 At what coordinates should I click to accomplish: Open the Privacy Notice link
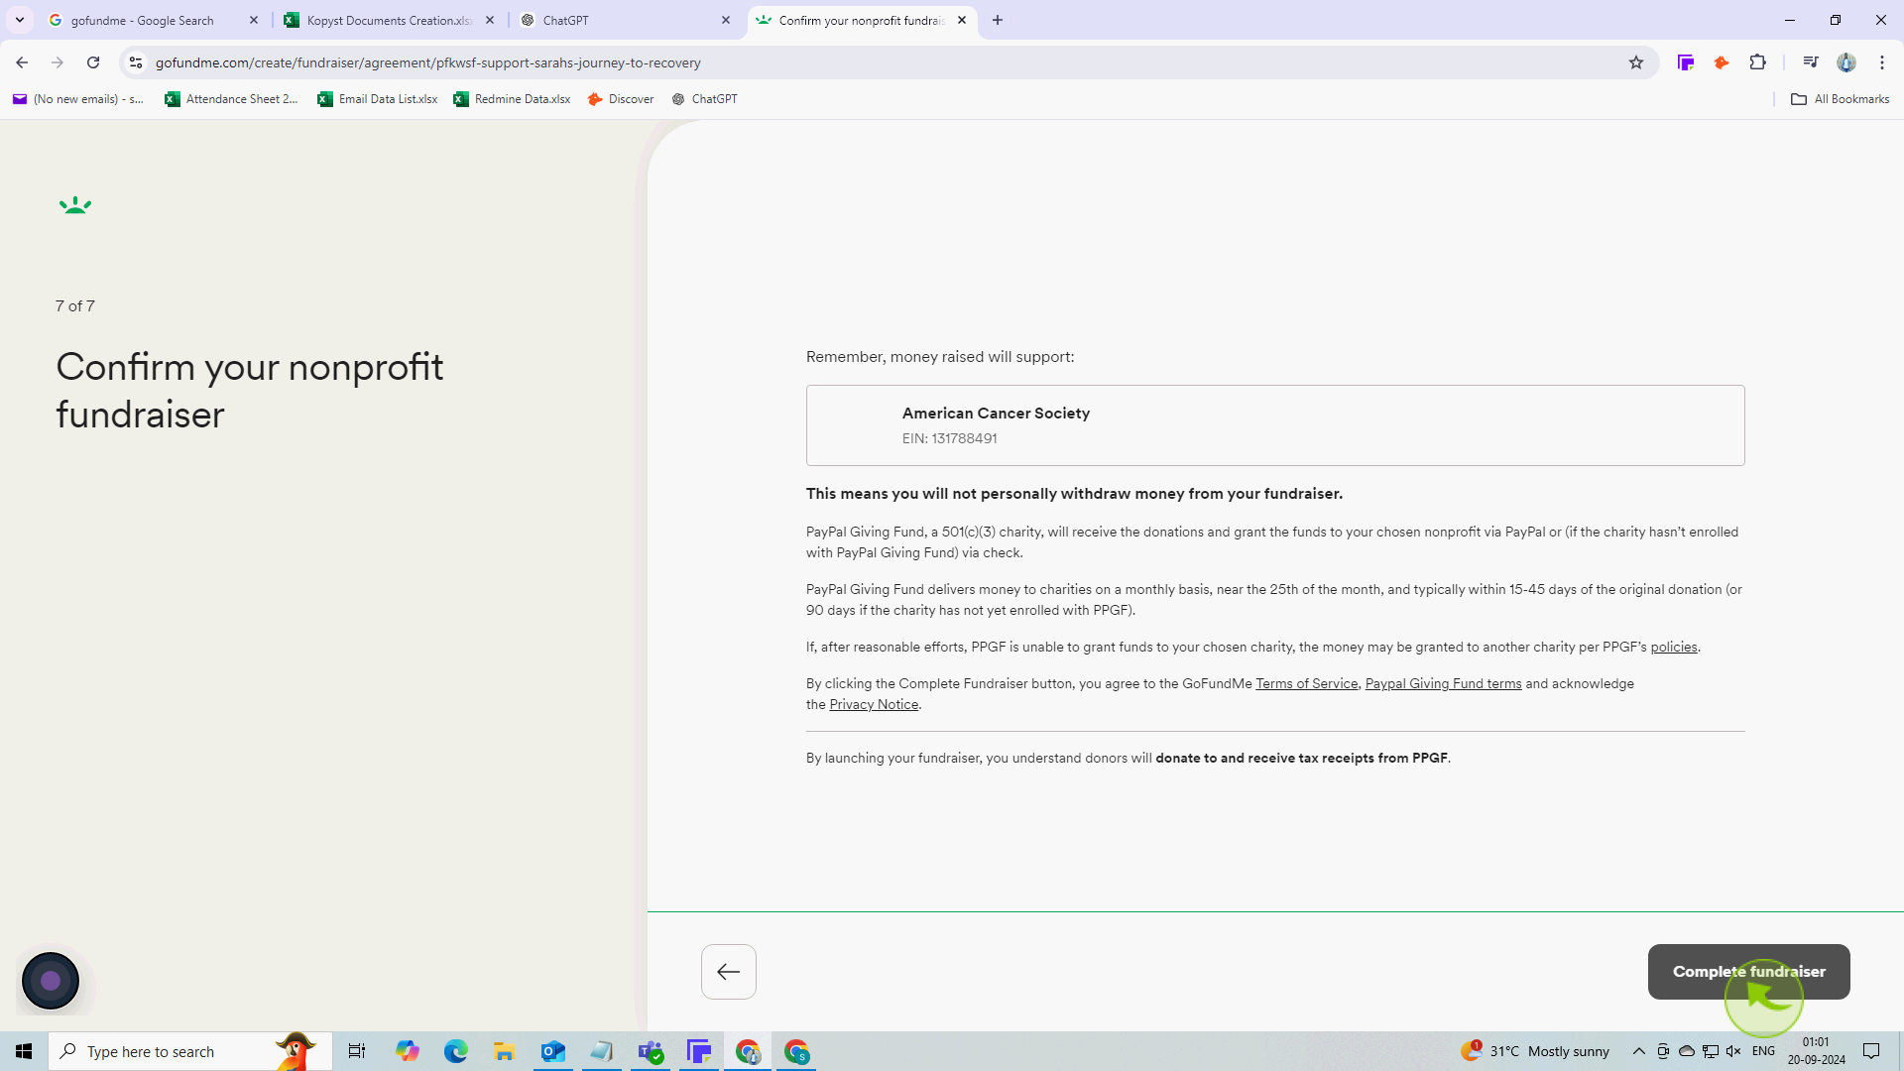pyautogui.click(x=874, y=704)
